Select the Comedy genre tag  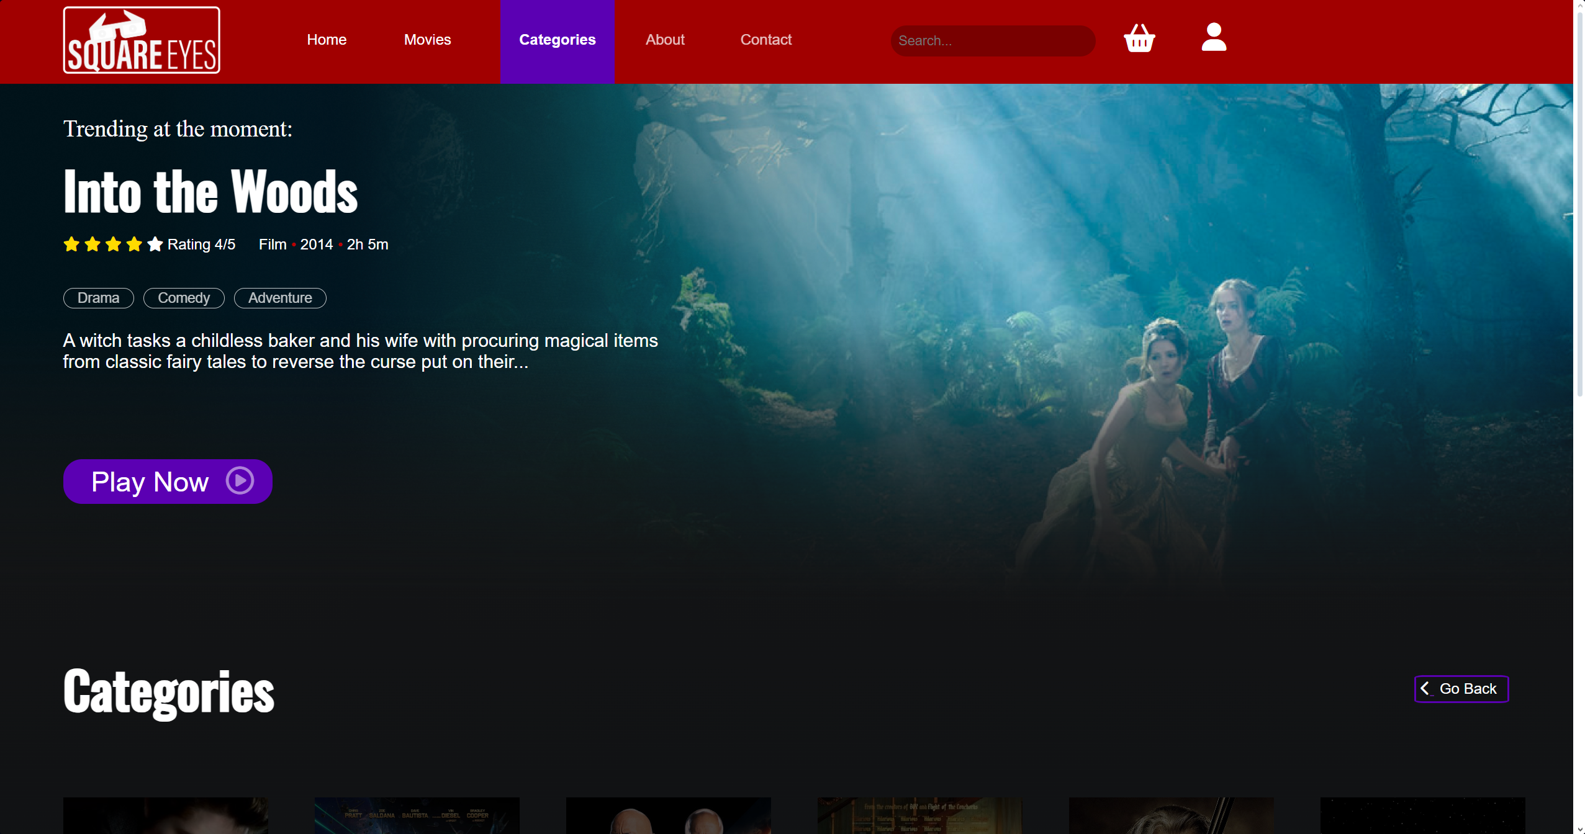183,298
